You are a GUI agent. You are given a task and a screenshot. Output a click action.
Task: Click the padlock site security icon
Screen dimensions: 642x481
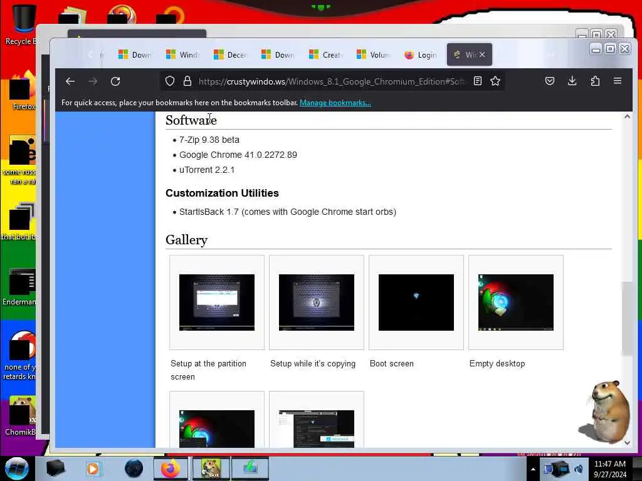click(x=187, y=81)
